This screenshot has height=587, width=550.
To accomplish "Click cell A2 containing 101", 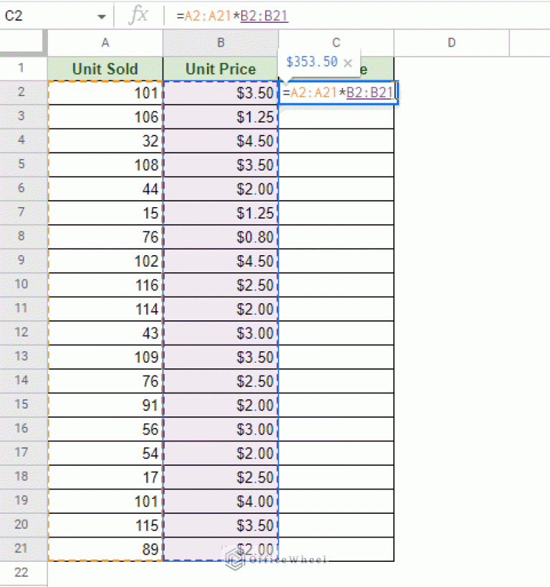I will tap(105, 92).
